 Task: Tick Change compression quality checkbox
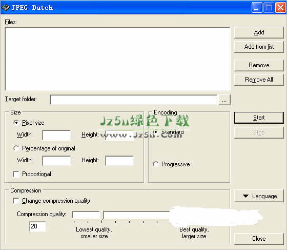pyautogui.click(x=16, y=201)
